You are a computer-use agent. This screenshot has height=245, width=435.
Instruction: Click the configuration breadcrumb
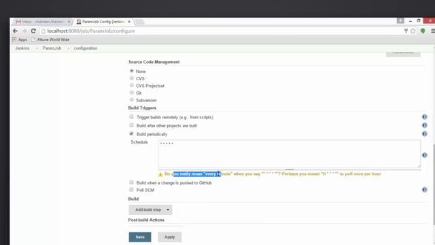click(86, 48)
